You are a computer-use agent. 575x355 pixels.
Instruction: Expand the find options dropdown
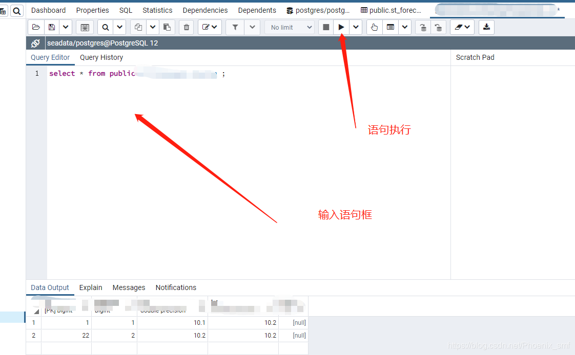119,27
